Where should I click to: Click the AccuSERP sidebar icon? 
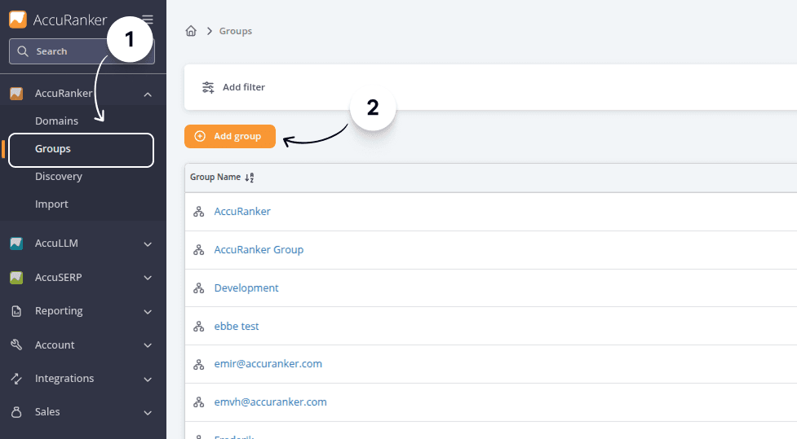pos(16,278)
